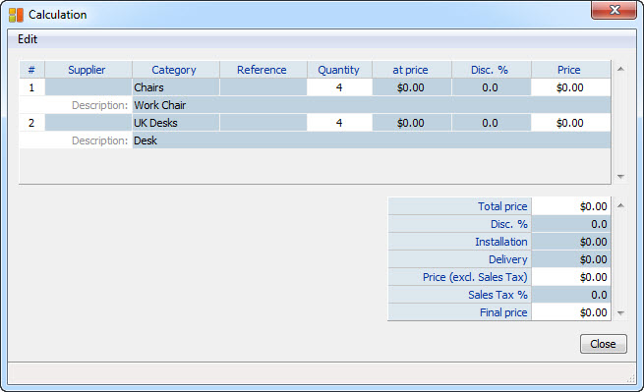Select row number 2

[31, 123]
